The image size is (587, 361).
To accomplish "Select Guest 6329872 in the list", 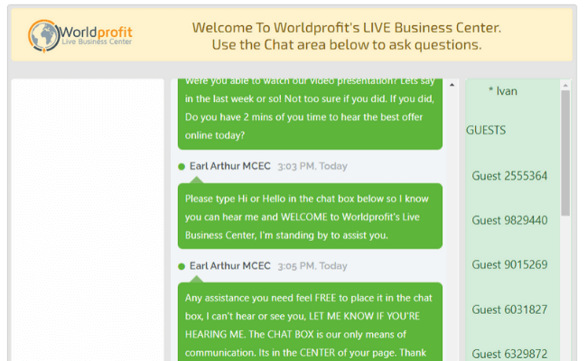I will point(509,354).
